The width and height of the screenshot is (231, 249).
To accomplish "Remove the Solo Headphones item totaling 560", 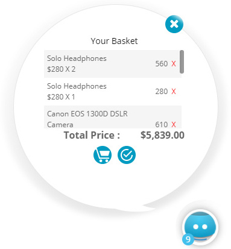I will click(x=174, y=64).
